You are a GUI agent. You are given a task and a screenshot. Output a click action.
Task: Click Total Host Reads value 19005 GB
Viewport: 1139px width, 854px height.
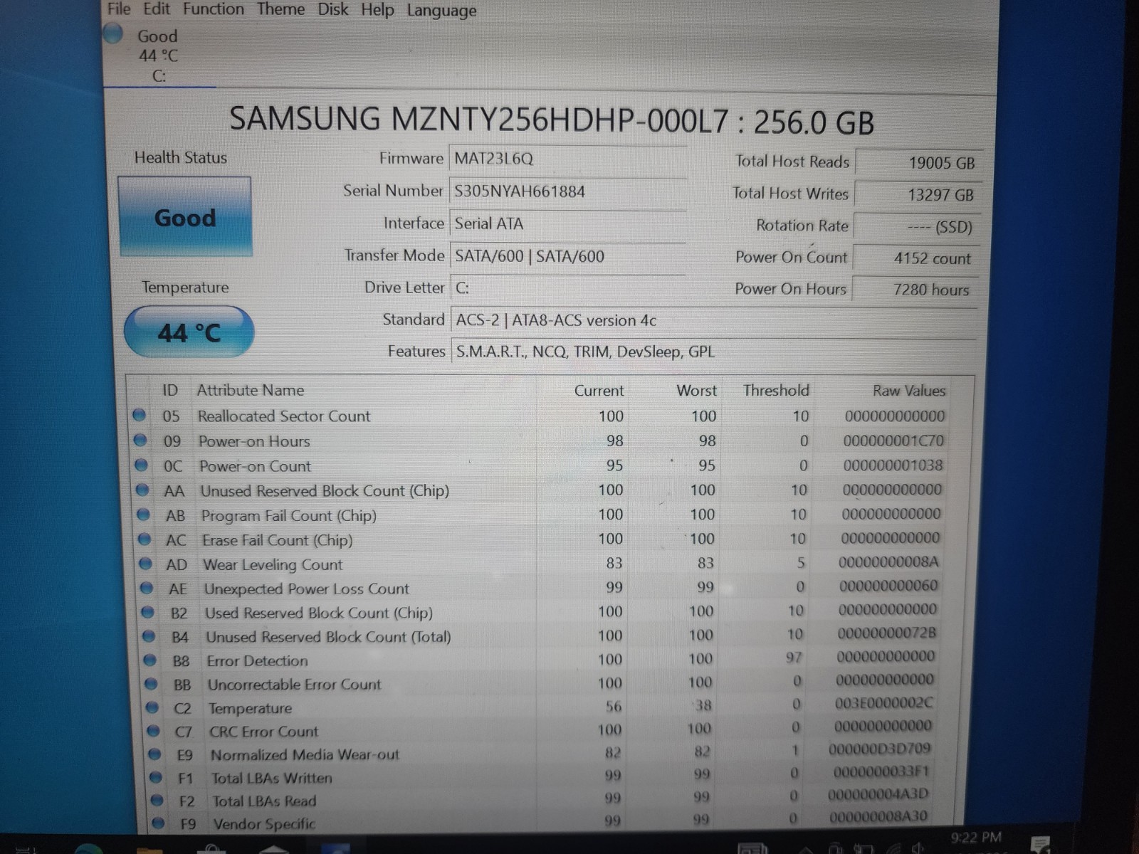[918, 162]
